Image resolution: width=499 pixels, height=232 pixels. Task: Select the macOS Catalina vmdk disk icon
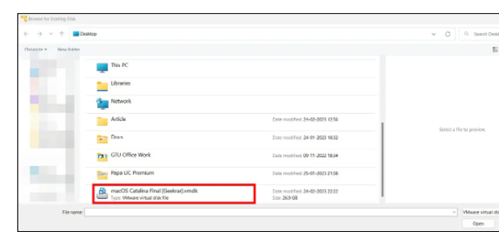tap(102, 194)
